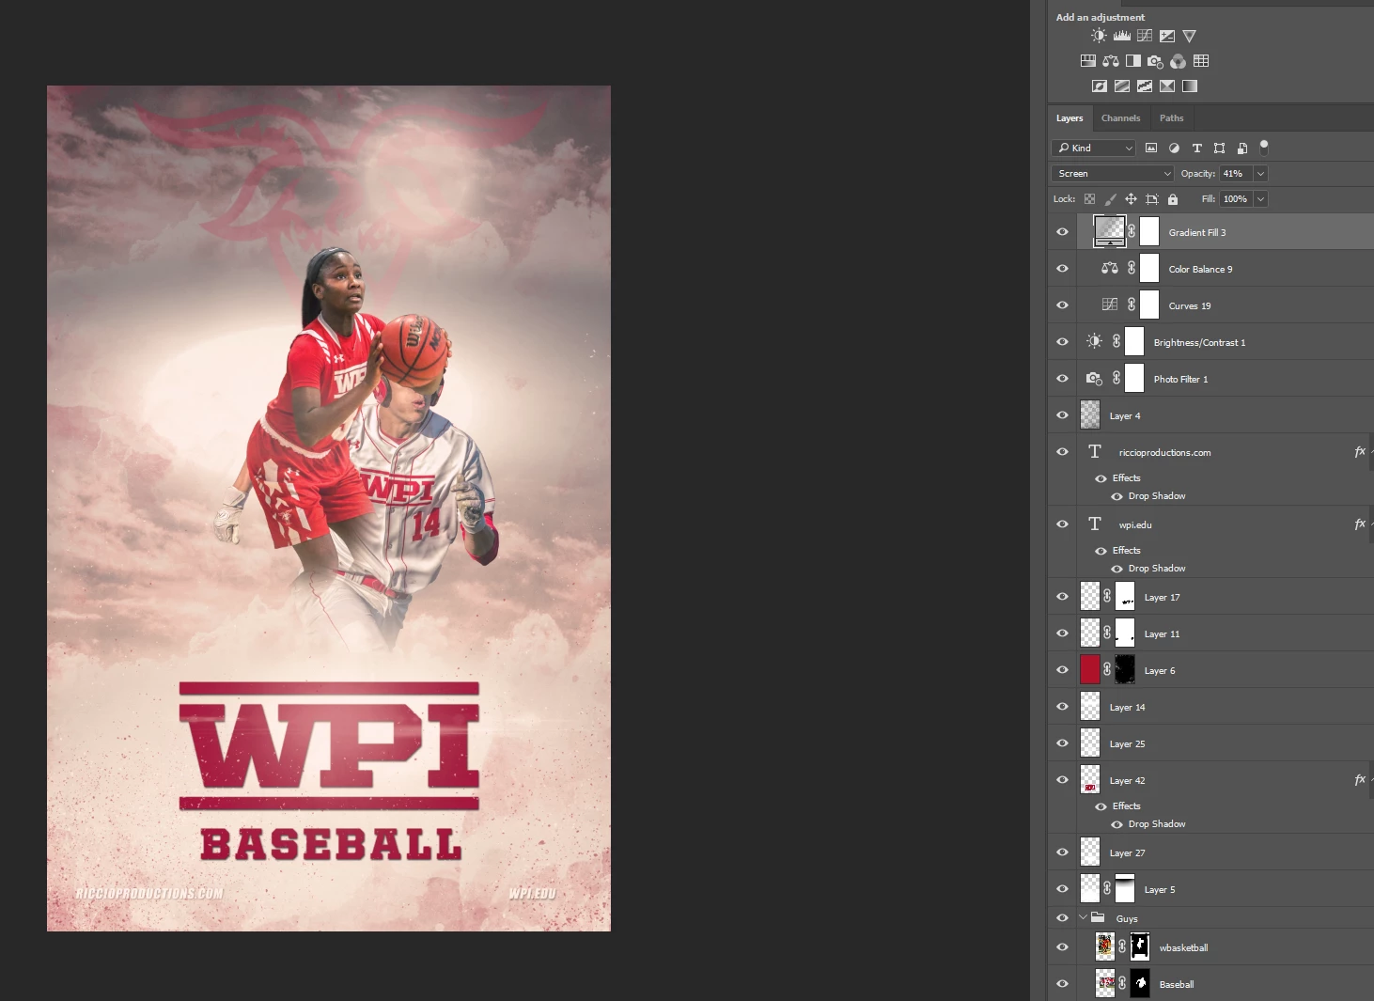Open the Fill slider dropdown arrow
This screenshot has width=1374, height=1001.
click(x=1261, y=199)
